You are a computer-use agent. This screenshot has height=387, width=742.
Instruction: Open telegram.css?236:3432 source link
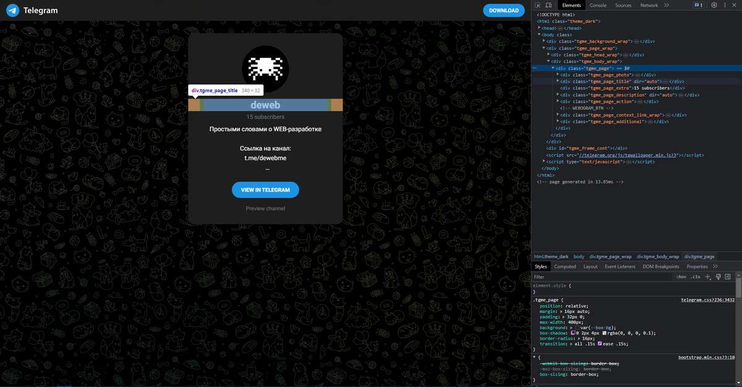click(x=707, y=299)
